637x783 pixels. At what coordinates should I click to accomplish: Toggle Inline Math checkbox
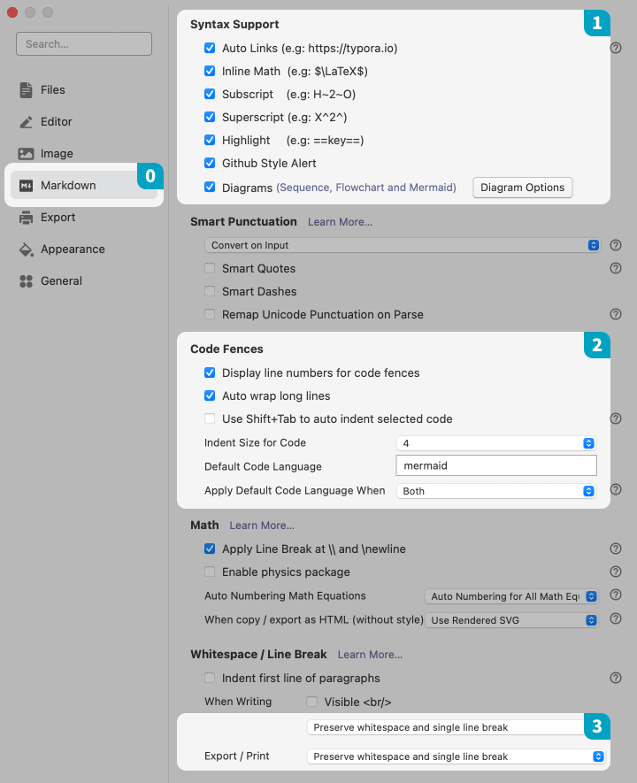coord(210,71)
